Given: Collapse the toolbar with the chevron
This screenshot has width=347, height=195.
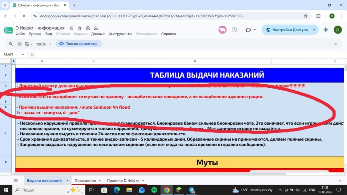Looking at the screenshot, I should pyautogui.click(x=336, y=44).
